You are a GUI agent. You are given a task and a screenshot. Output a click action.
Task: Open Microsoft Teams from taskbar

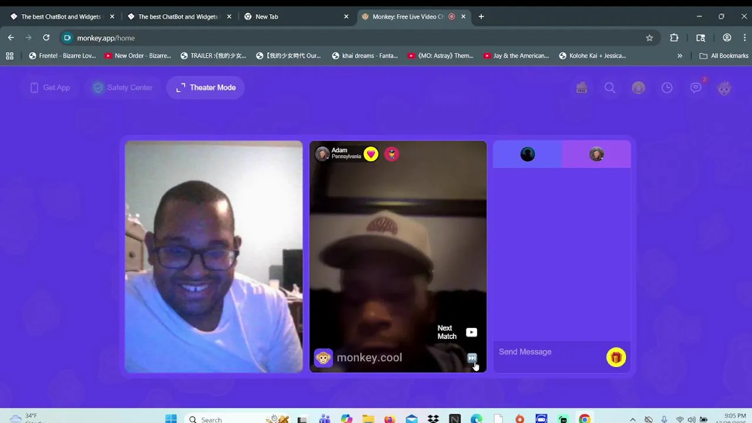click(324, 419)
